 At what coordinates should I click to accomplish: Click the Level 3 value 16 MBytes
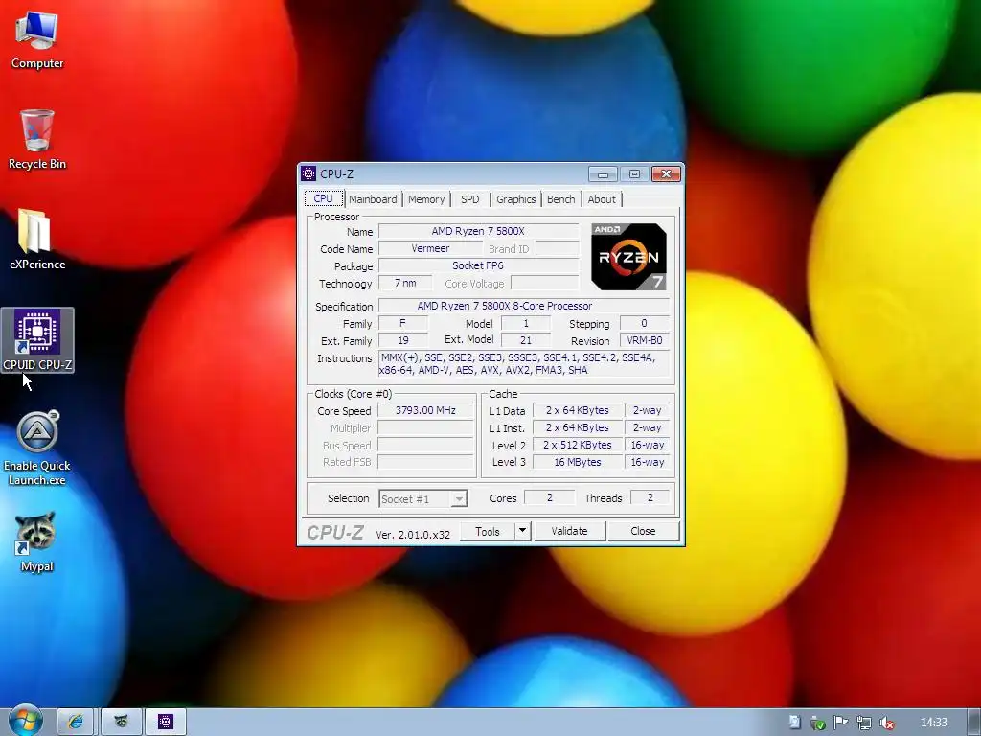pyautogui.click(x=577, y=462)
